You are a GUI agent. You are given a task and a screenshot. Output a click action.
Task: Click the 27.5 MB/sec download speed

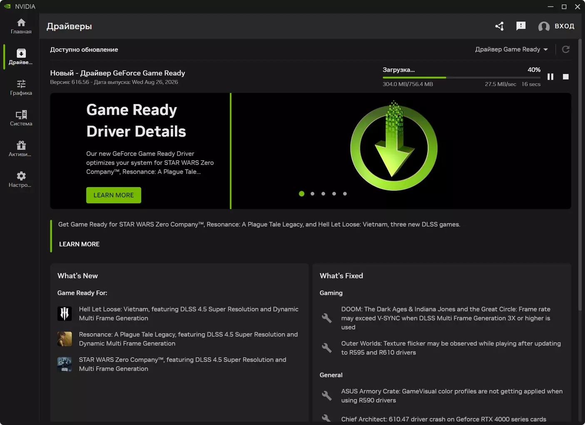coord(500,84)
